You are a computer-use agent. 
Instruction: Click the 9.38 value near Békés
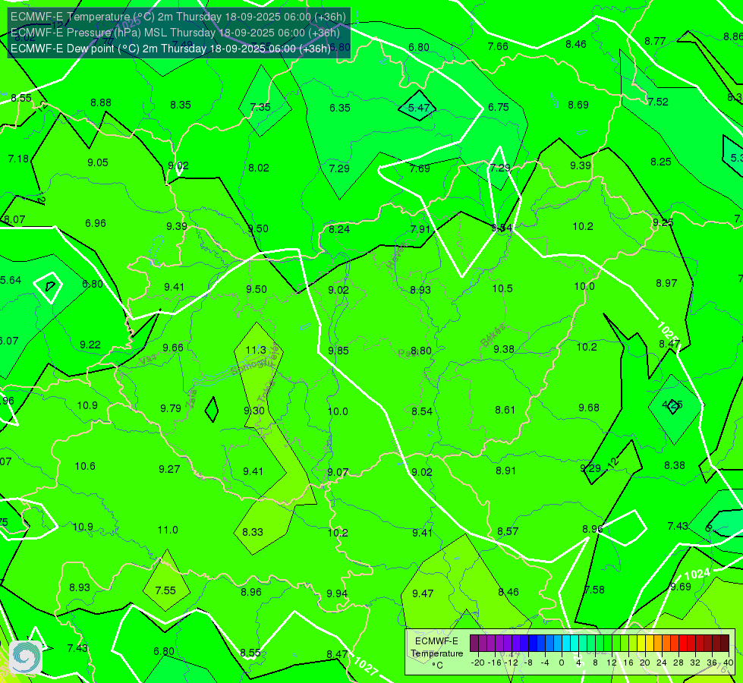pos(503,349)
